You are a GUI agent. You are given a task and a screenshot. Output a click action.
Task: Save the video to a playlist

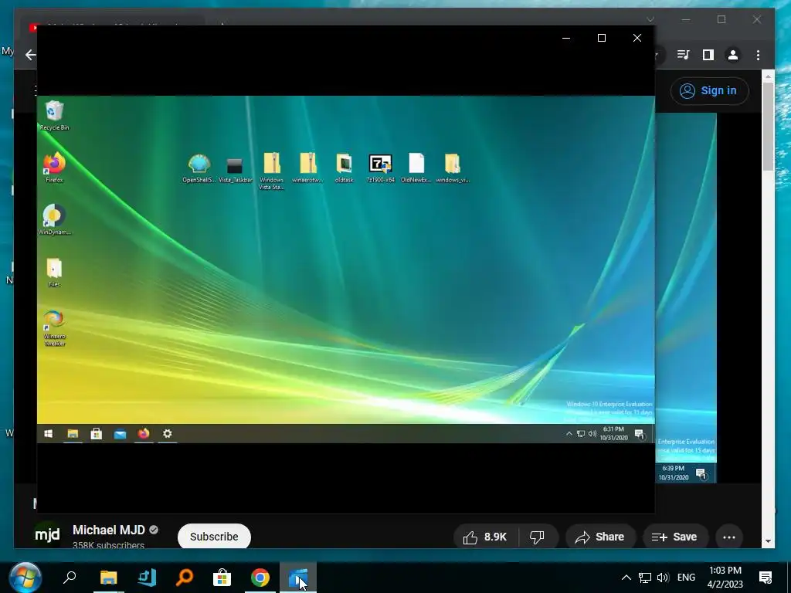point(675,537)
